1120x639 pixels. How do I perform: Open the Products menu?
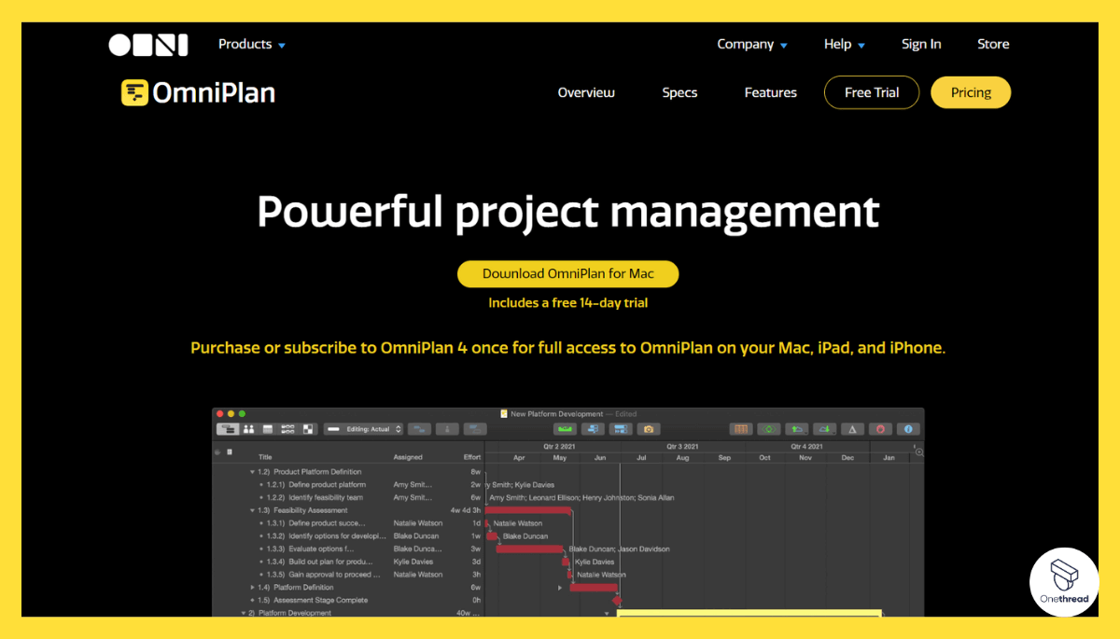tap(250, 44)
